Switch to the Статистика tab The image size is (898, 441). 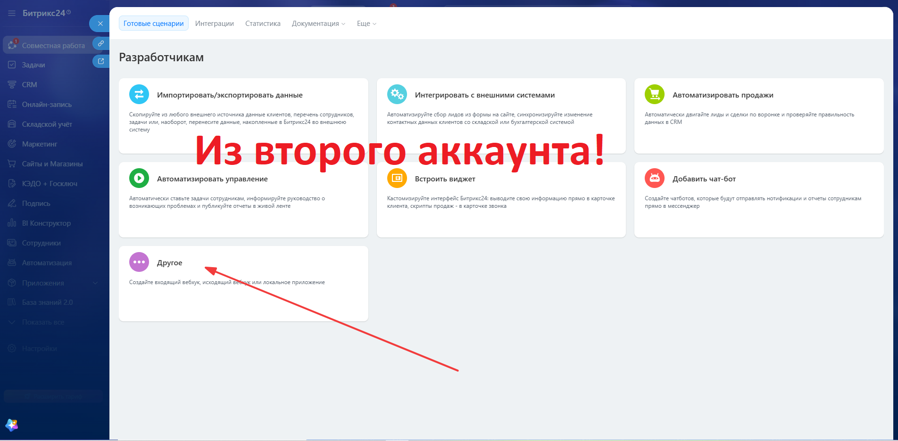coord(263,24)
